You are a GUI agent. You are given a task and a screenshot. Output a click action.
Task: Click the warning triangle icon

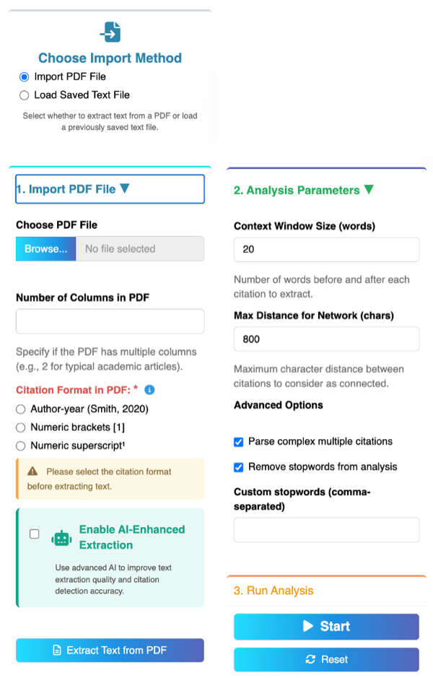pyautogui.click(x=32, y=471)
